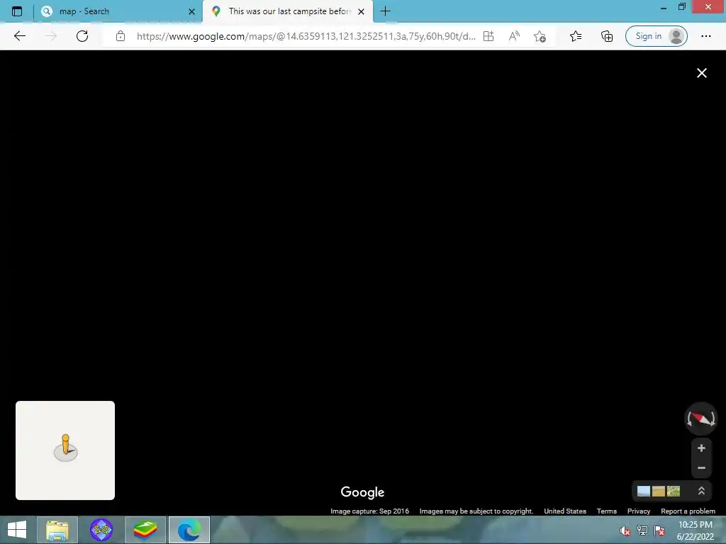Switch to the map - Search tab
Image resolution: width=726 pixels, height=544 pixels.
(x=118, y=11)
